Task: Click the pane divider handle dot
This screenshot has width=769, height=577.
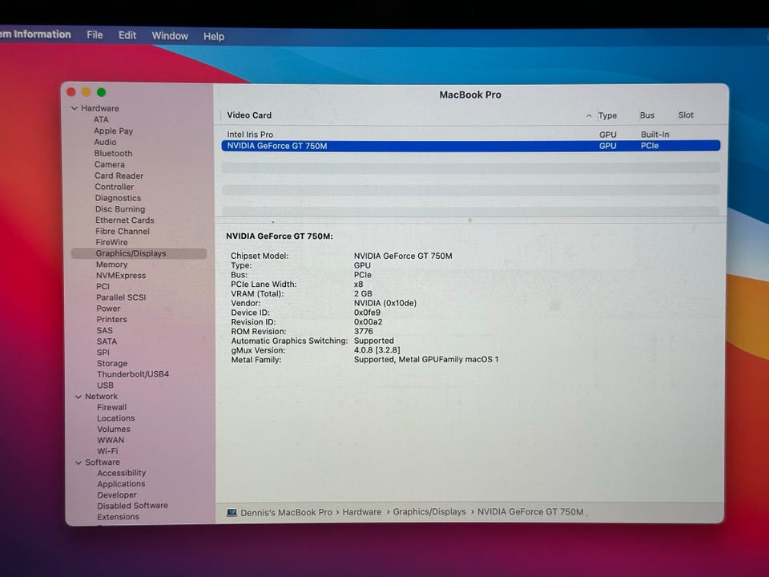Action: tap(470, 220)
